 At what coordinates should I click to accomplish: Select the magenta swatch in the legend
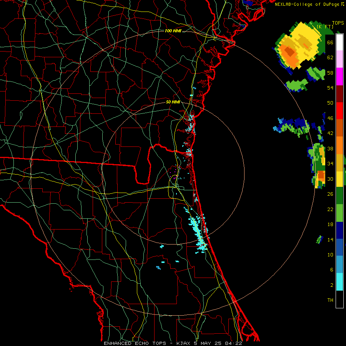(339, 77)
